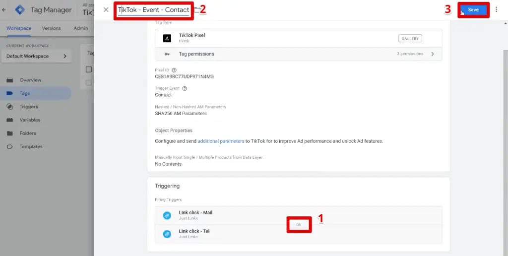Click the Link click - Tel trigger icon

(x=167, y=234)
